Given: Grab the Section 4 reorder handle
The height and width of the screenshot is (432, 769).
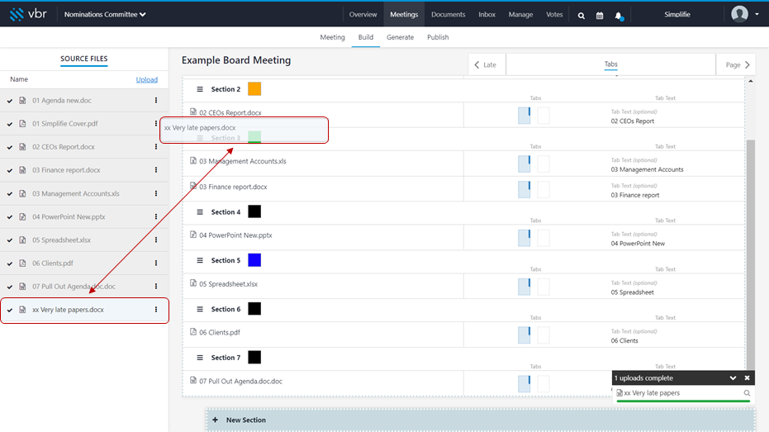Looking at the screenshot, I should tap(200, 211).
